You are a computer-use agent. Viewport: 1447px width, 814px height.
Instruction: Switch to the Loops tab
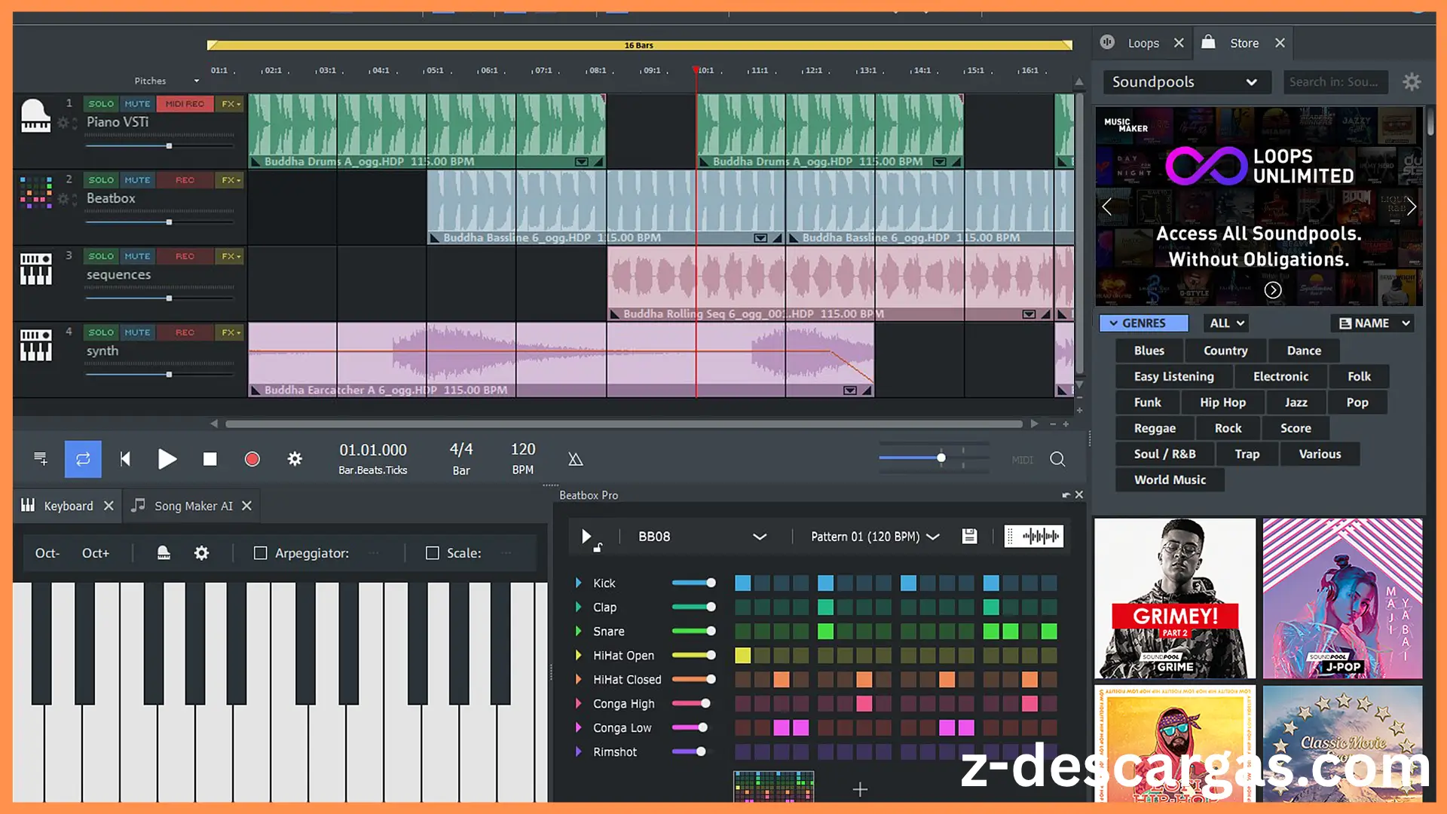coord(1143,43)
